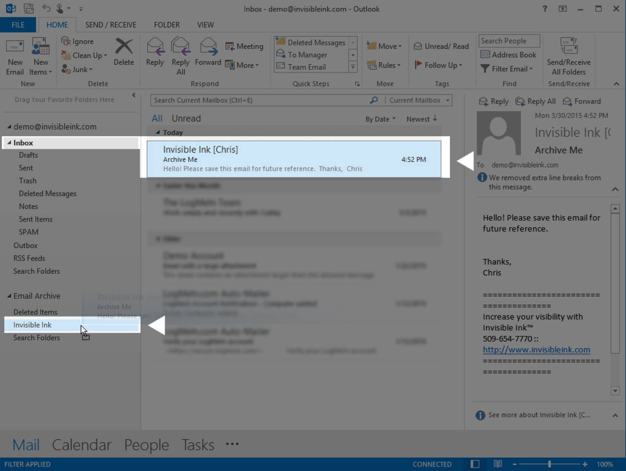Open the VIEW tab
This screenshot has width=626, height=471.
pyautogui.click(x=205, y=25)
